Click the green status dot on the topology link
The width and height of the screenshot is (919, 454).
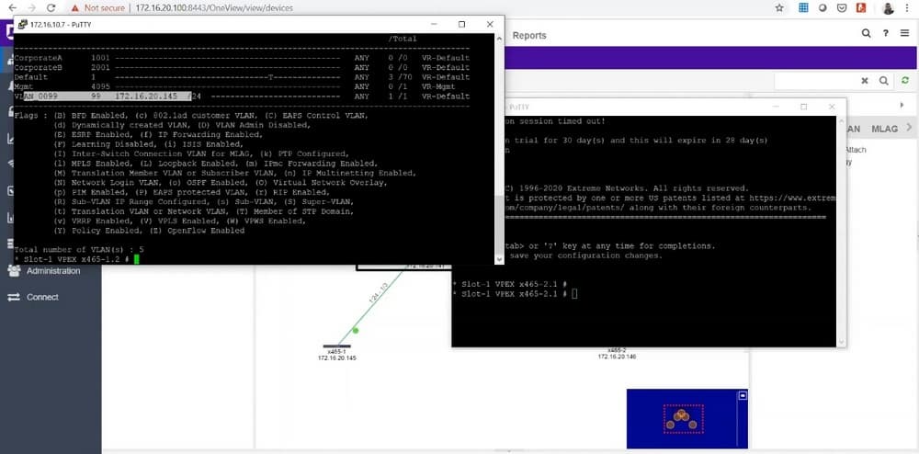pyautogui.click(x=355, y=331)
